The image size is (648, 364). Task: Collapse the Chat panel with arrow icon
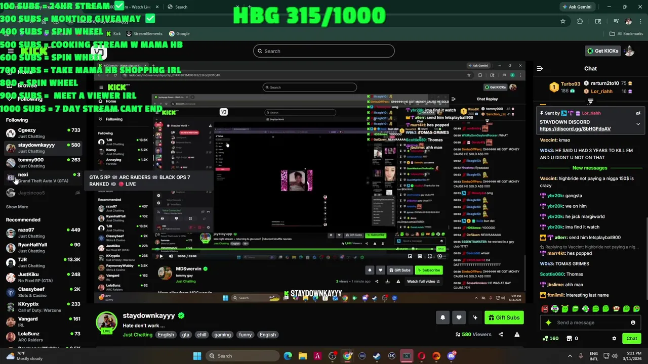pyautogui.click(x=540, y=68)
